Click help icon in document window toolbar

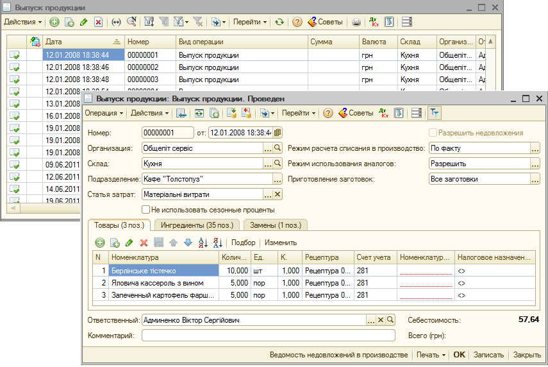pos(328,113)
